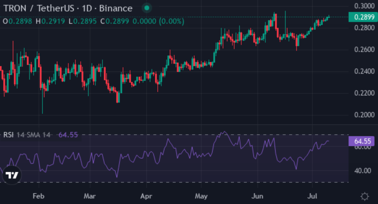Screen dimensions: 378x204
Task: Click the 0.2200 price axis label
Action: [x=364, y=93]
